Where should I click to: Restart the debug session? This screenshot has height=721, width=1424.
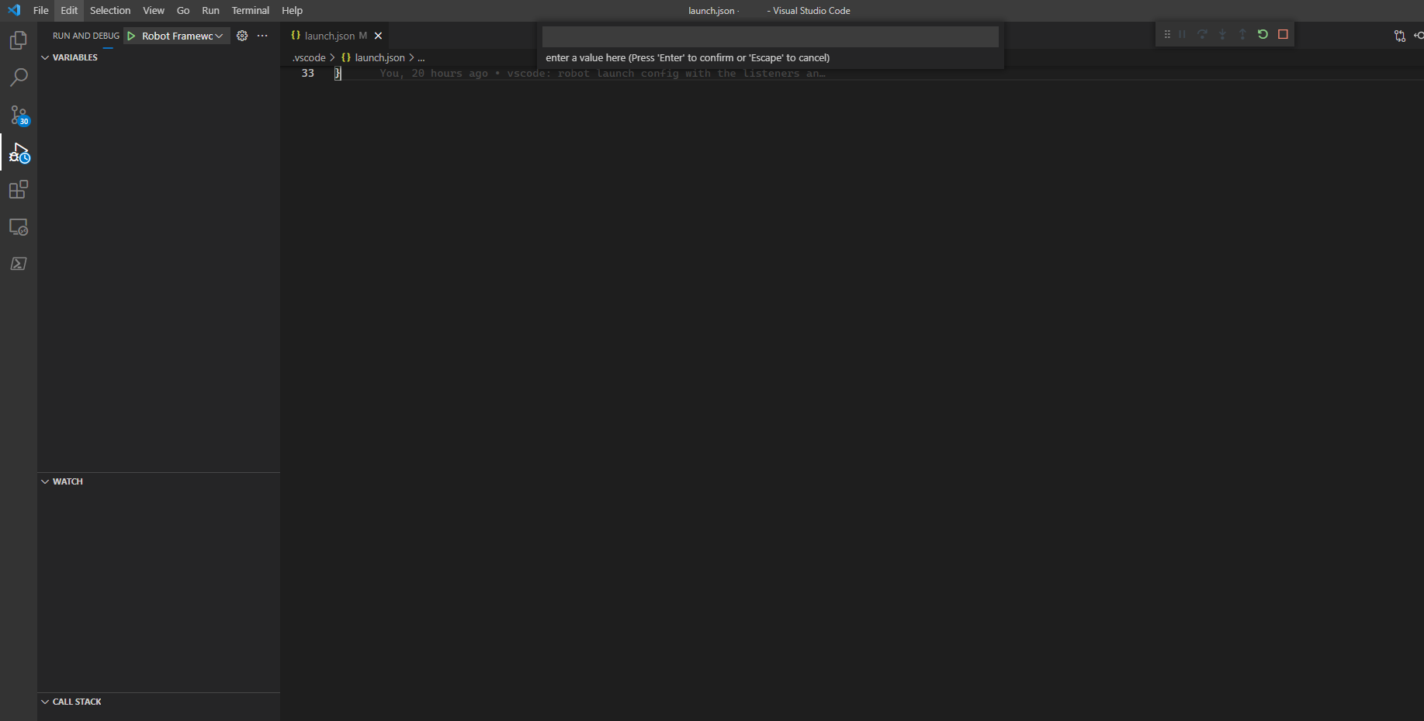tap(1263, 34)
